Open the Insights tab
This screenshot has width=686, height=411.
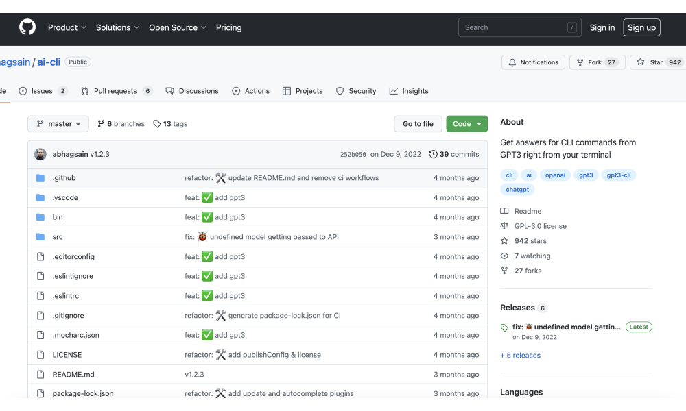[409, 91]
